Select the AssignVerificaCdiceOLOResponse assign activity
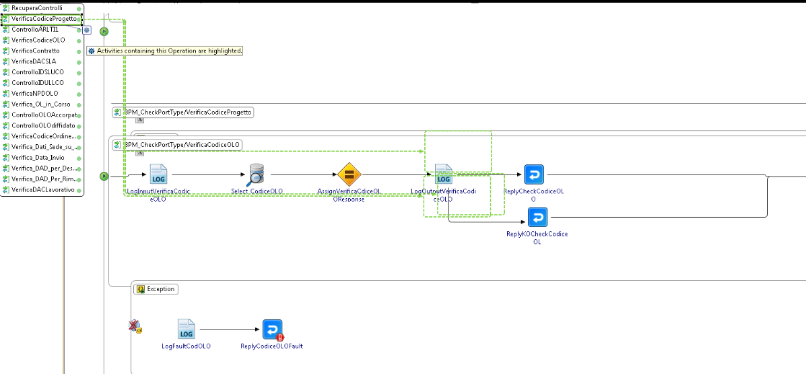806x374 pixels. pyautogui.click(x=349, y=175)
